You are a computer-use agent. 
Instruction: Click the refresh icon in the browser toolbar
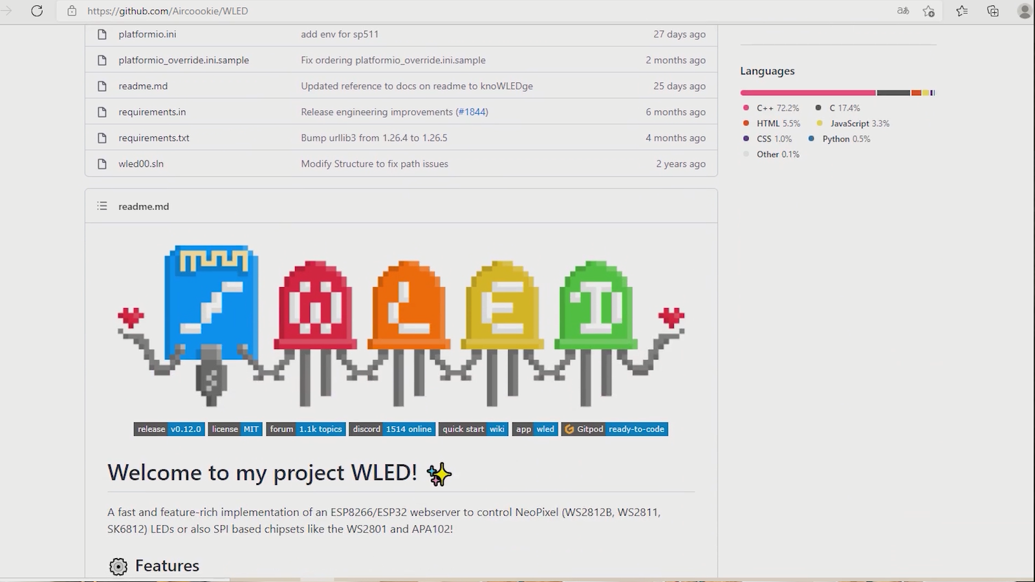[37, 11]
